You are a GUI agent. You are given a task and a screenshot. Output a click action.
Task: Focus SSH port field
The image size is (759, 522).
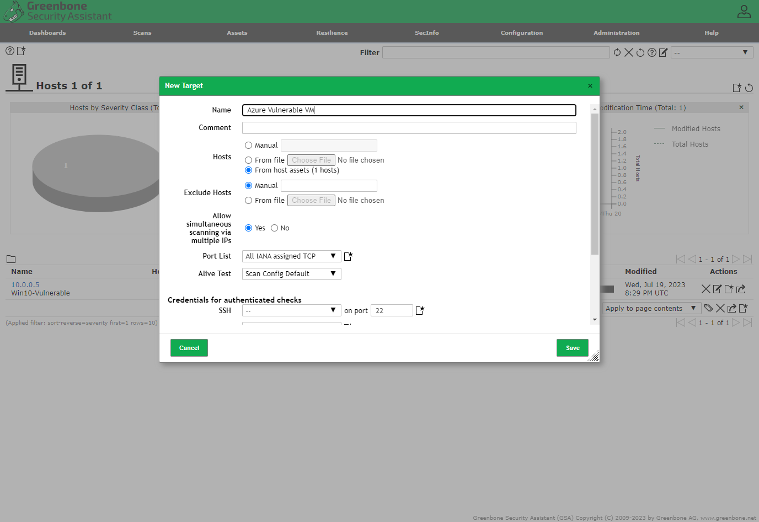point(392,310)
